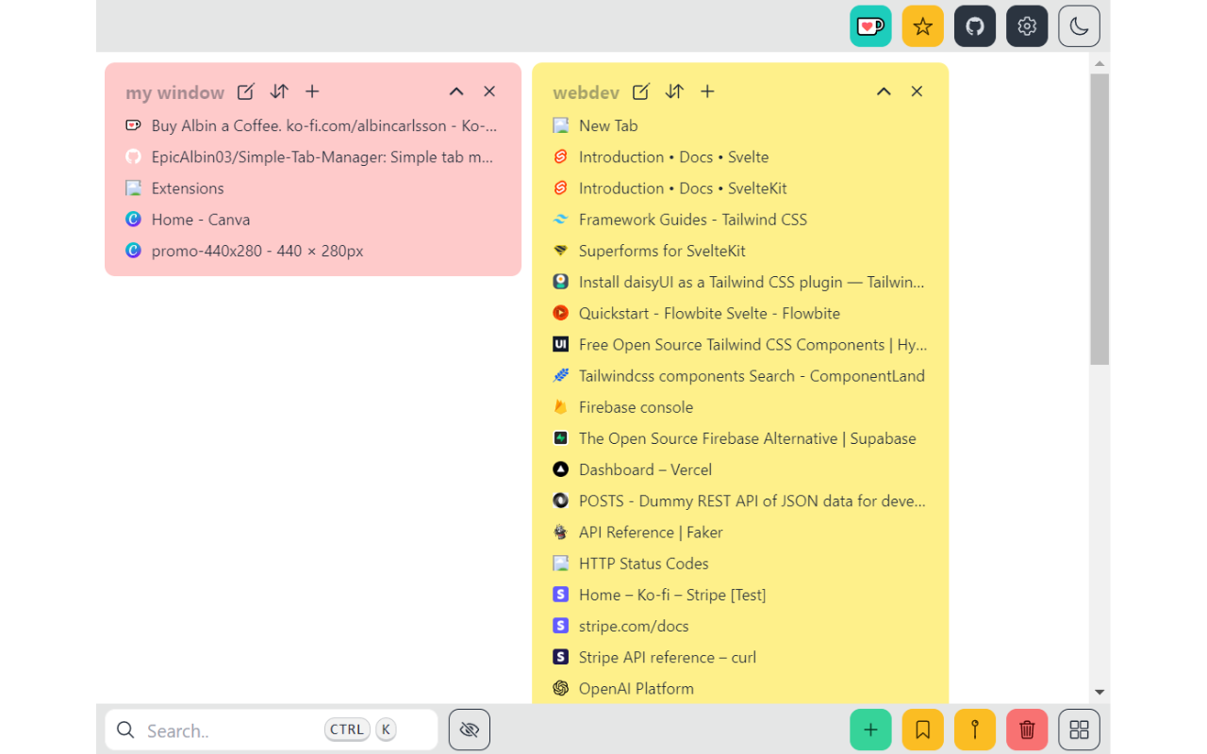This screenshot has height=754, width=1207.
Task: Rename 'my window' with its edit icon
Action: click(x=245, y=91)
